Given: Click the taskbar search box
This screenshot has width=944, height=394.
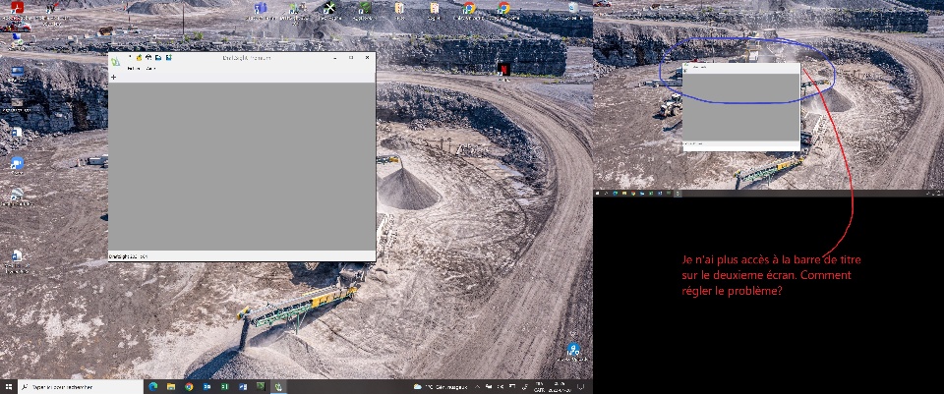Looking at the screenshot, I should pos(81,387).
